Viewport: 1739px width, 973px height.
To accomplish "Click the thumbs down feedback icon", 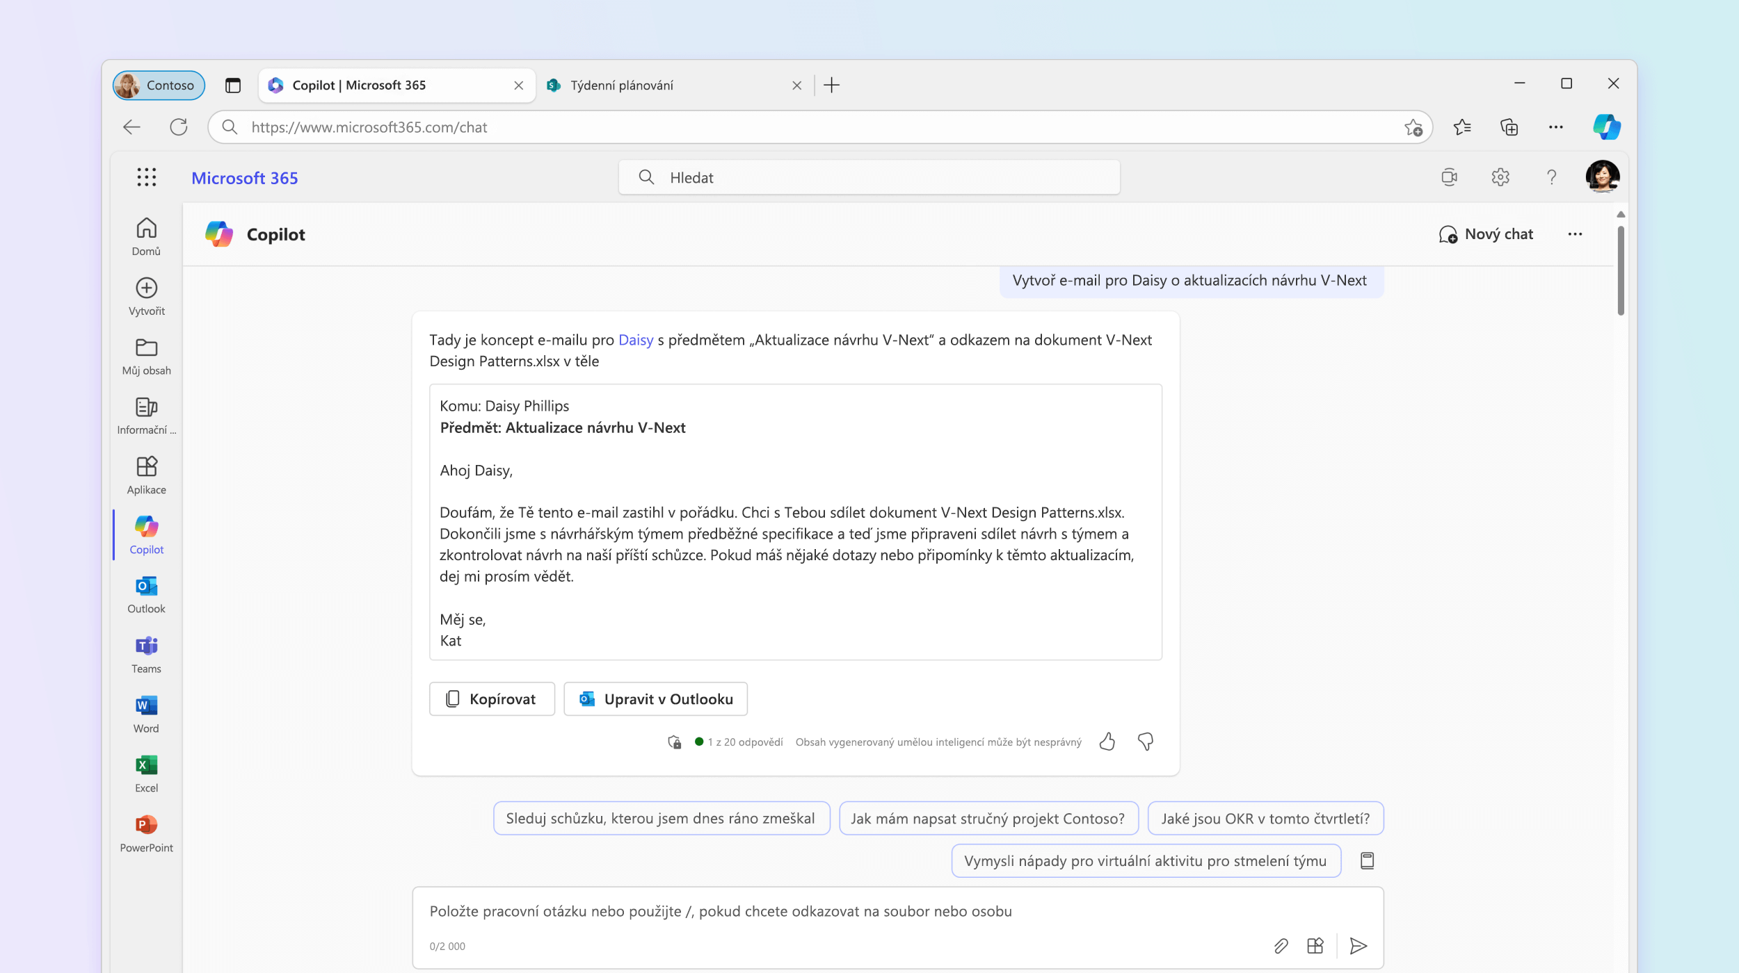I will pos(1146,742).
